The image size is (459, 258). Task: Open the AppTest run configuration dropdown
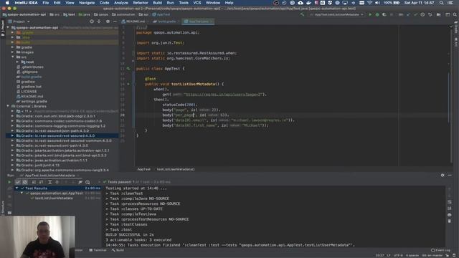[x=336, y=14]
